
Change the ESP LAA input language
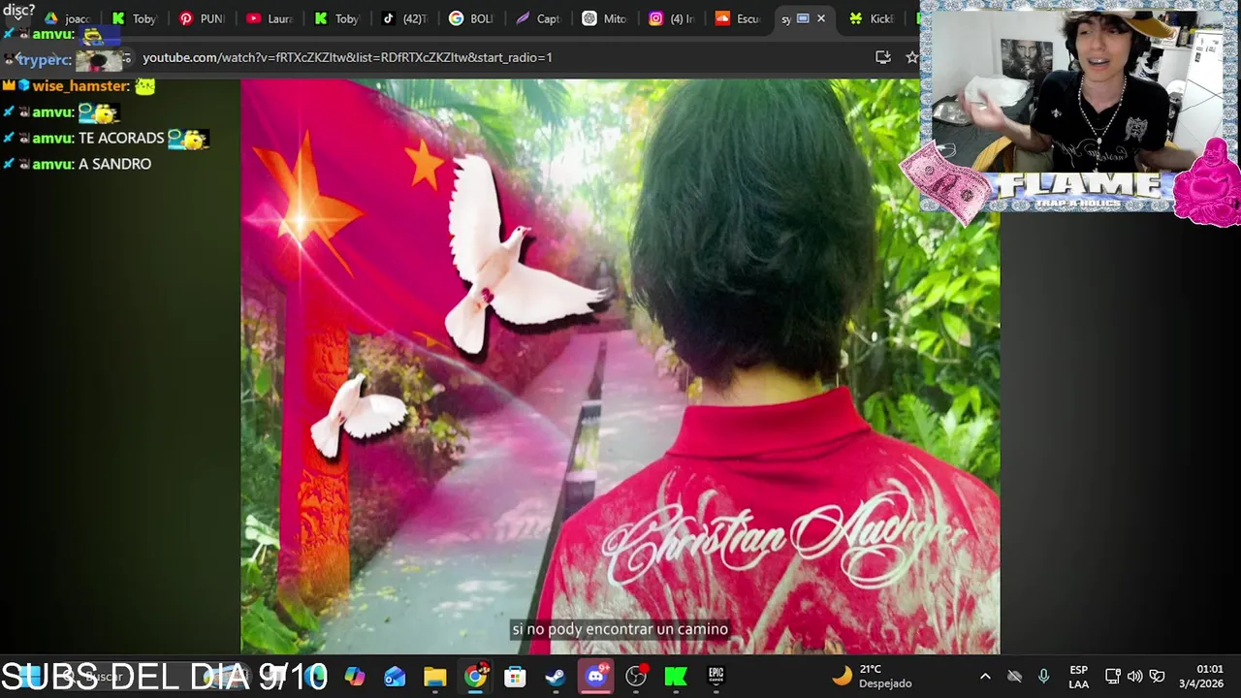(x=1078, y=677)
